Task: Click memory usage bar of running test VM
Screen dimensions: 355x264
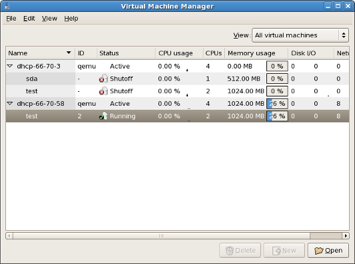Action: (x=277, y=116)
